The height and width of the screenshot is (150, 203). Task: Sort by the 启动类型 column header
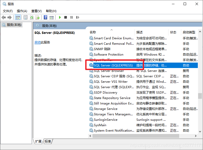point(190,32)
